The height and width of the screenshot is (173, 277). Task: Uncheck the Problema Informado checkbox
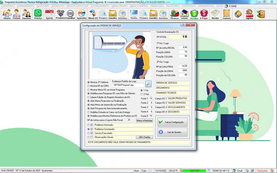coord(92,125)
